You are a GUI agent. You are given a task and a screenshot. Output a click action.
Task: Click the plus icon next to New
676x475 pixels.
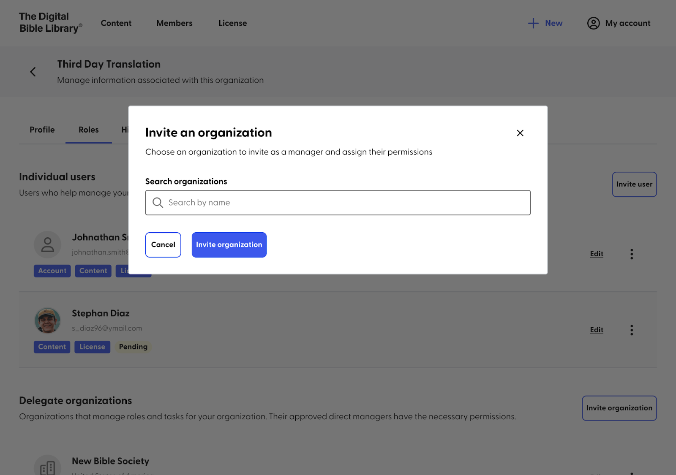pos(533,23)
